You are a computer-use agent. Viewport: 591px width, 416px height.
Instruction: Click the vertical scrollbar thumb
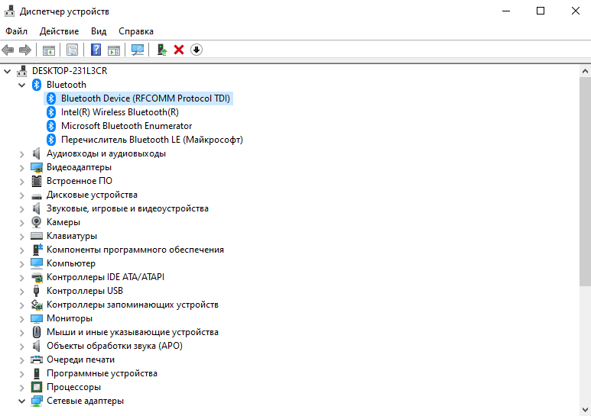(585, 182)
